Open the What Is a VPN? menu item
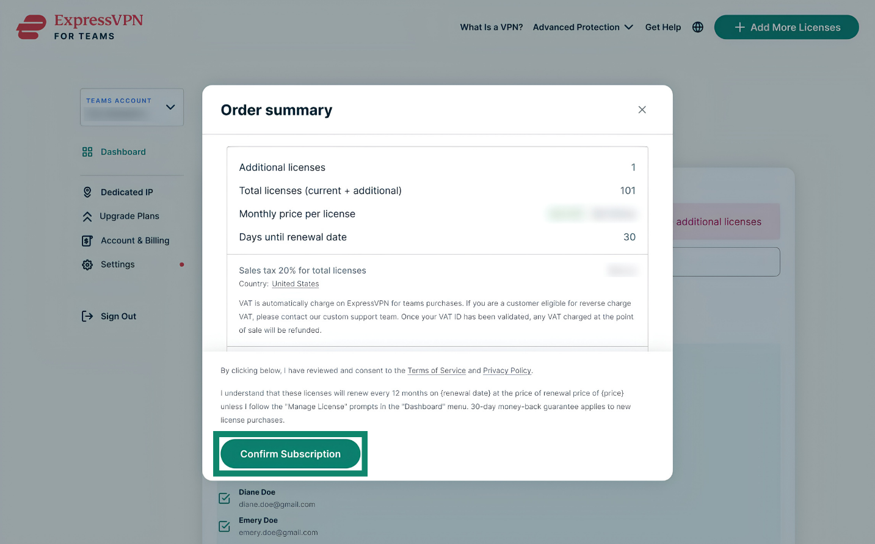This screenshot has height=544, width=875. point(492,27)
